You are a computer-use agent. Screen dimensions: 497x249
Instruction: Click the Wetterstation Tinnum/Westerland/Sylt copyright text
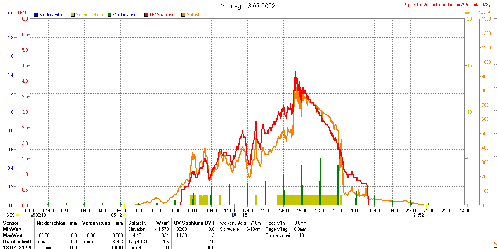pyautogui.click(x=450, y=4)
